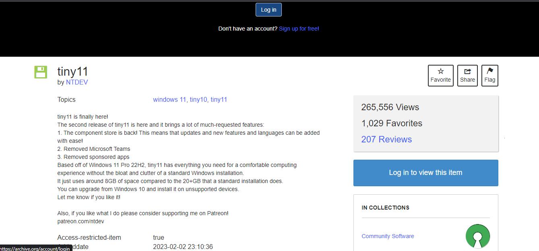Select the tiny11 topic link

[219, 99]
